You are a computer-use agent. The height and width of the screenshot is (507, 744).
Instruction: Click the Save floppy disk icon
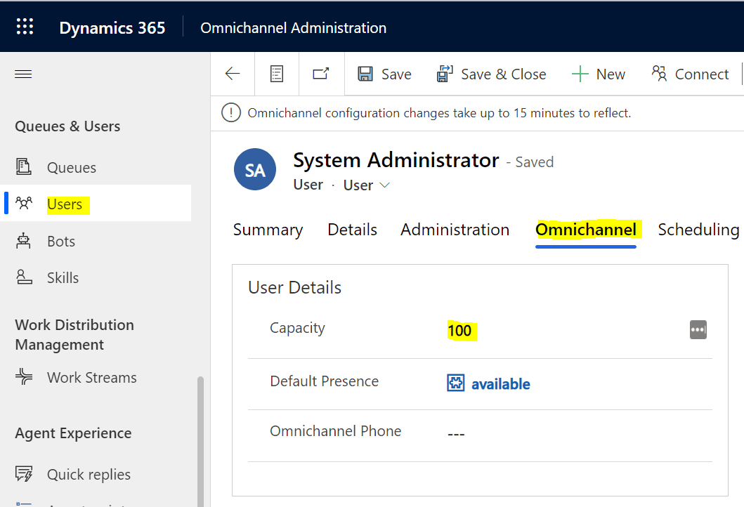click(365, 74)
